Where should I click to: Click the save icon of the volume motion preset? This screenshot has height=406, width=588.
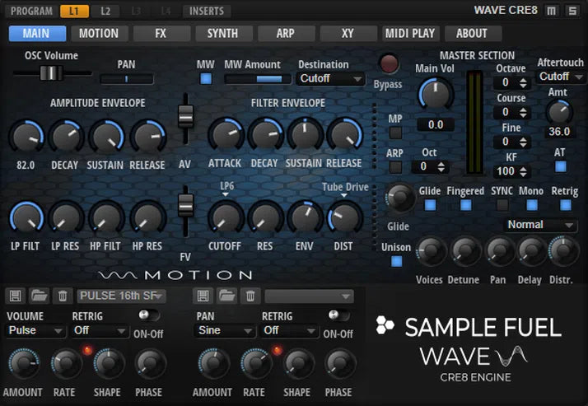16,296
